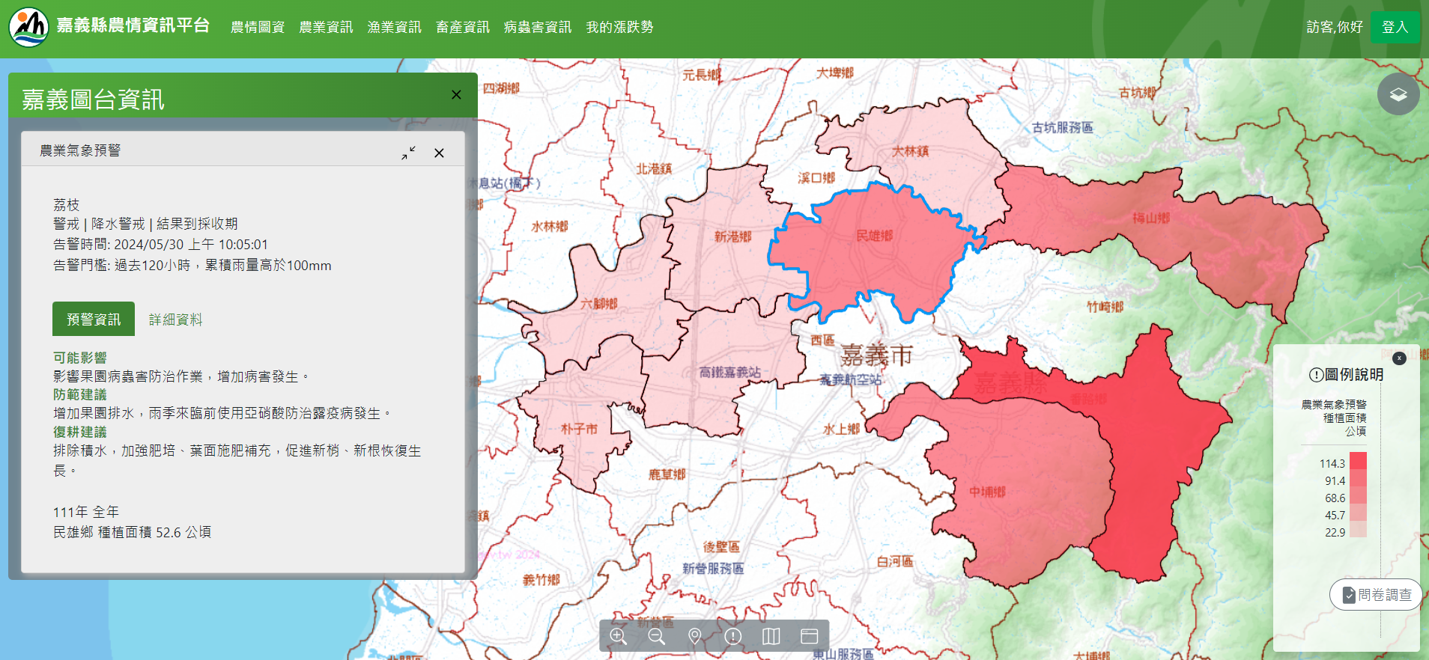This screenshot has width=1429, height=660.
Task: Open the map layers round button
Action: [1398, 94]
